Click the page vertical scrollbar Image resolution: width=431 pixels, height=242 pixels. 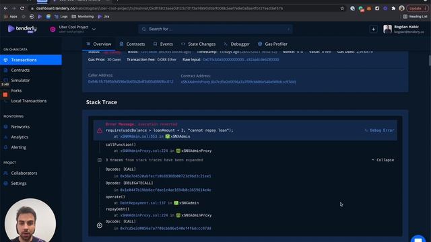click(x=430, y=61)
